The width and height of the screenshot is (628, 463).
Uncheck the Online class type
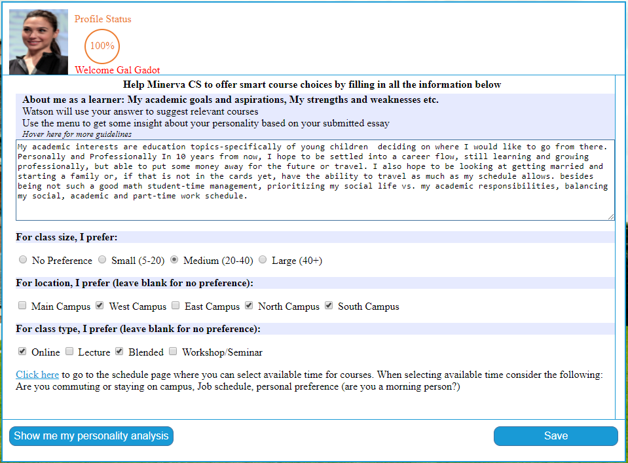pyautogui.click(x=22, y=352)
